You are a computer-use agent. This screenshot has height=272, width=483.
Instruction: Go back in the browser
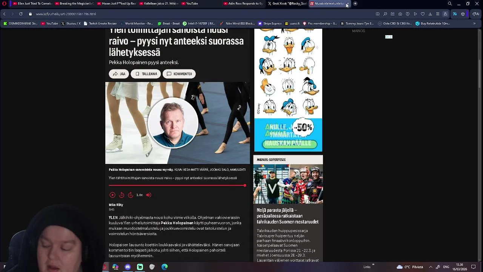4,14
